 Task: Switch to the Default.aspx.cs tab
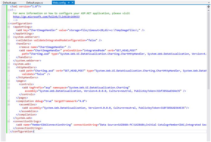pyautogui.click(x=35, y=3)
